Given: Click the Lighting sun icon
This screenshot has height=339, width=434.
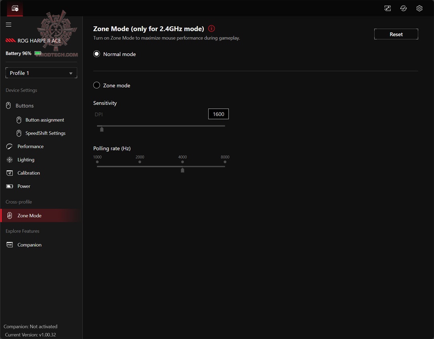Looking at the screenshot, I should coord(9,159).
